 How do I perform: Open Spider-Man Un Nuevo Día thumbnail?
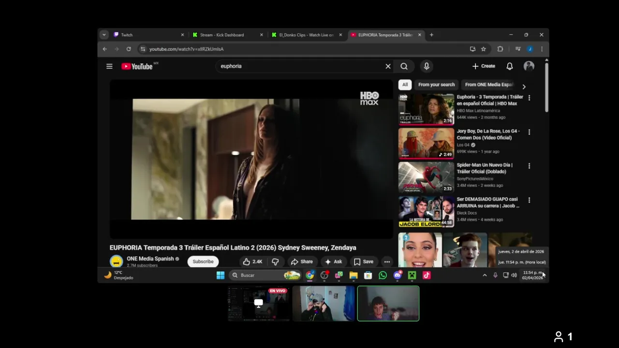[426, 177]
